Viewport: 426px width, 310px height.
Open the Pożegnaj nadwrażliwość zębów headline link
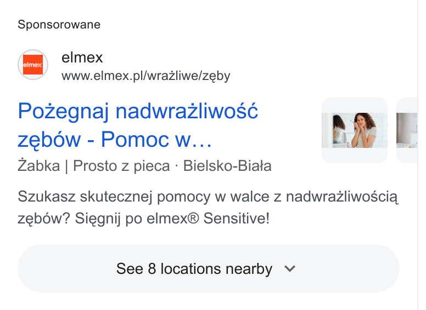coord(138,125)
